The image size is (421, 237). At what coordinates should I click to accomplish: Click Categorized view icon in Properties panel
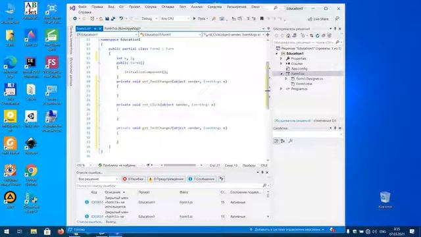tap(276, 141)
